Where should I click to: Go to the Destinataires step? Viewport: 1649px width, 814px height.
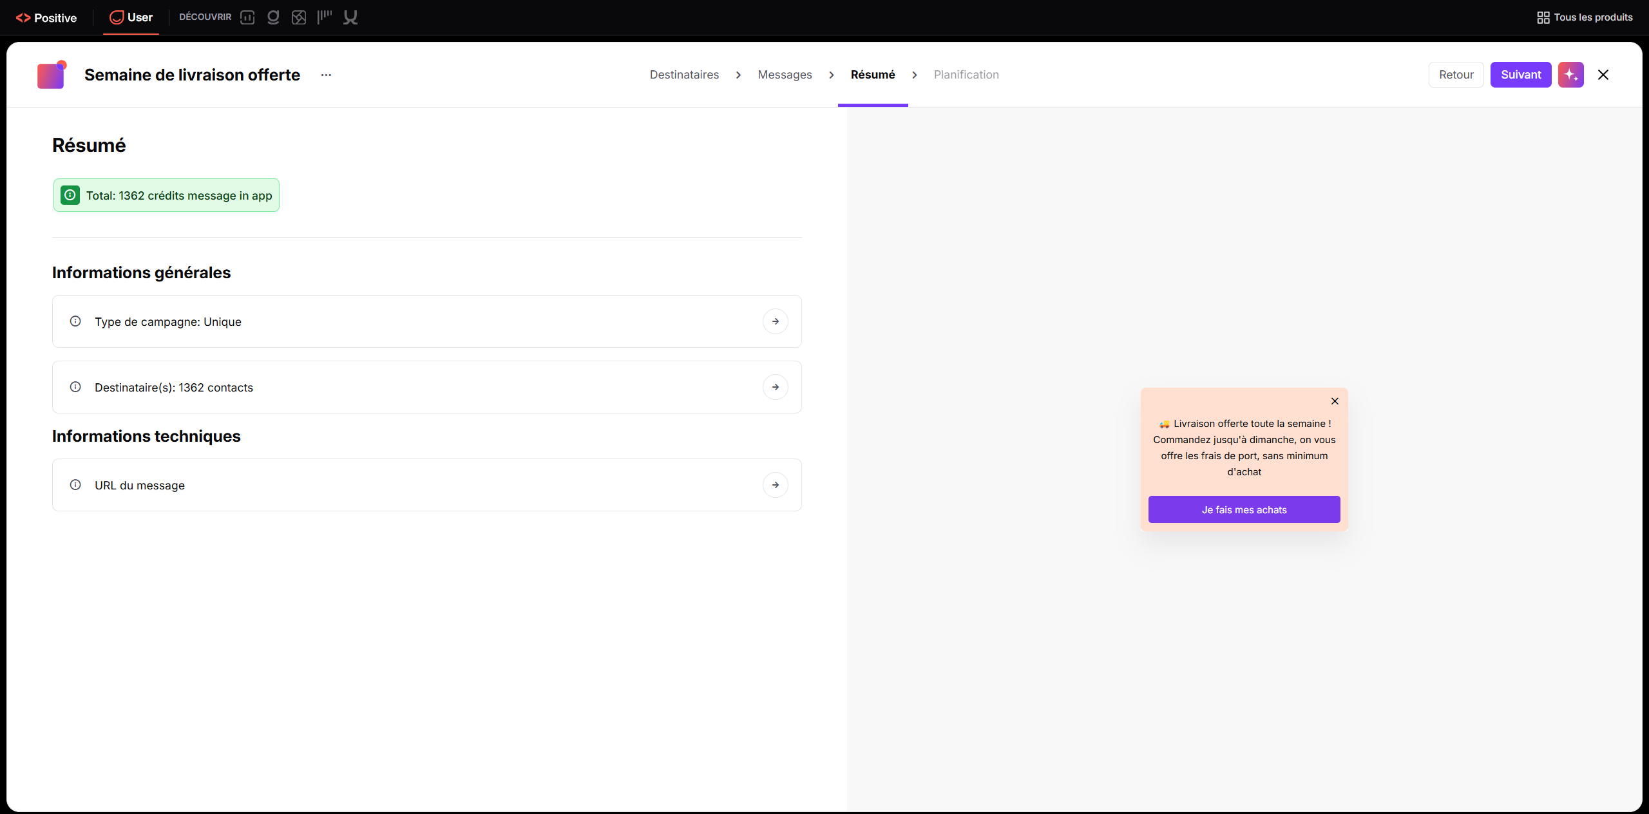pos(684,75)
